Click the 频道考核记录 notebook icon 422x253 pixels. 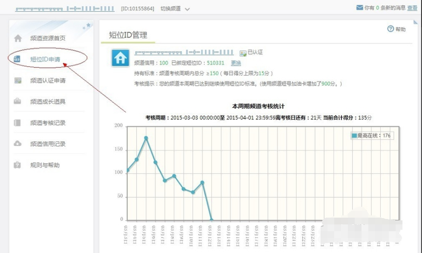17,122
